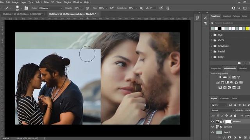Filter layers by type layers (T icon)
250x140 pixels.
click(x=239, y=105)
